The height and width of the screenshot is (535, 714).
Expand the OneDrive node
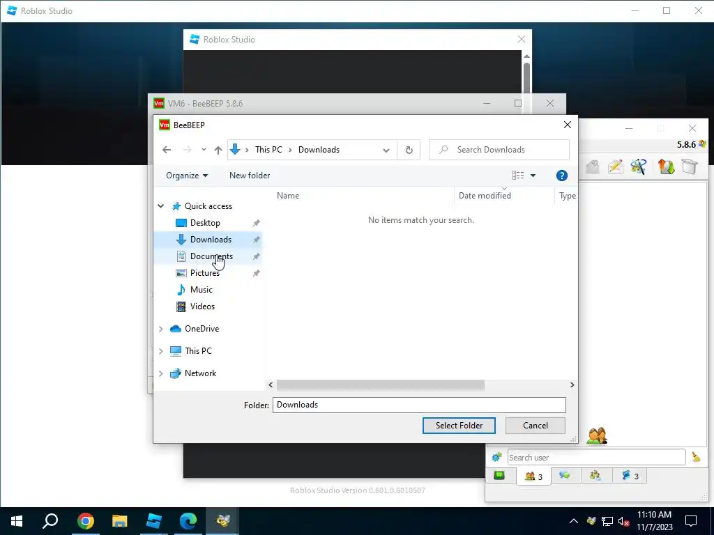pyautogui.click(x=161, y=329)
